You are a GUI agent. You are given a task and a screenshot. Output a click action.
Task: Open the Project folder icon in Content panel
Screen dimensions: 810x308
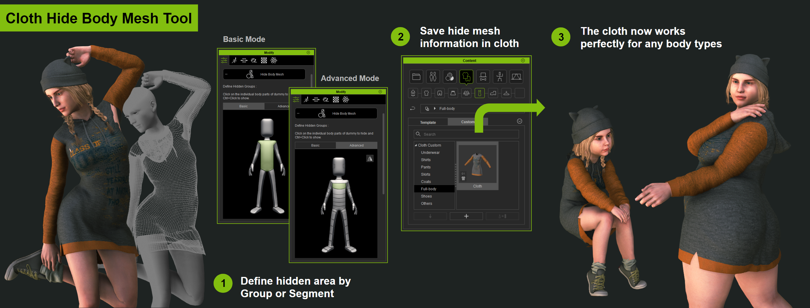416,76
